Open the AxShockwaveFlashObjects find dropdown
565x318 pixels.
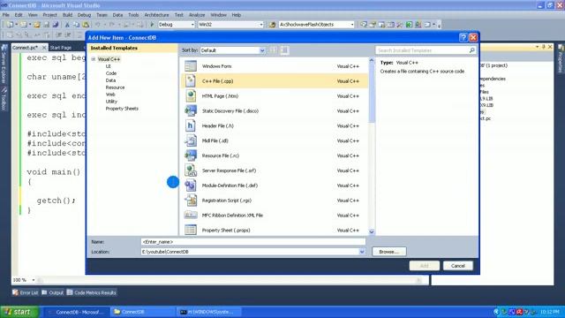(x=352, y=25)
